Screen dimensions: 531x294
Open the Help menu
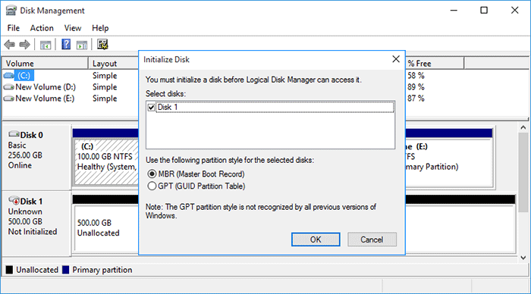[x=100, y=28]
